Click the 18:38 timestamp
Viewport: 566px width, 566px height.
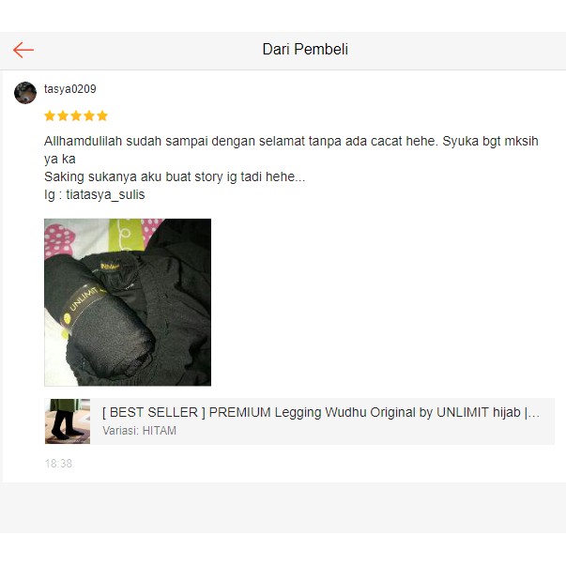pos(58,464)
